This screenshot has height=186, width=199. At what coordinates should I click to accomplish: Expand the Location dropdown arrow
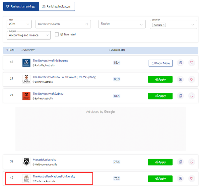point(193,25)
